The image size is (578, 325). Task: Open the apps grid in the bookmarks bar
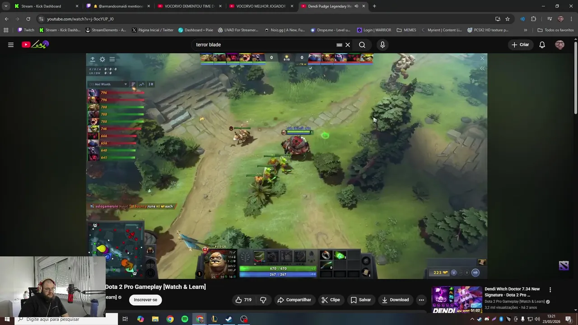[x=6, y=30]
